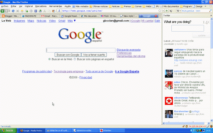
Task: Switch to the Flickr tab
Action: (x=109, y=16)
